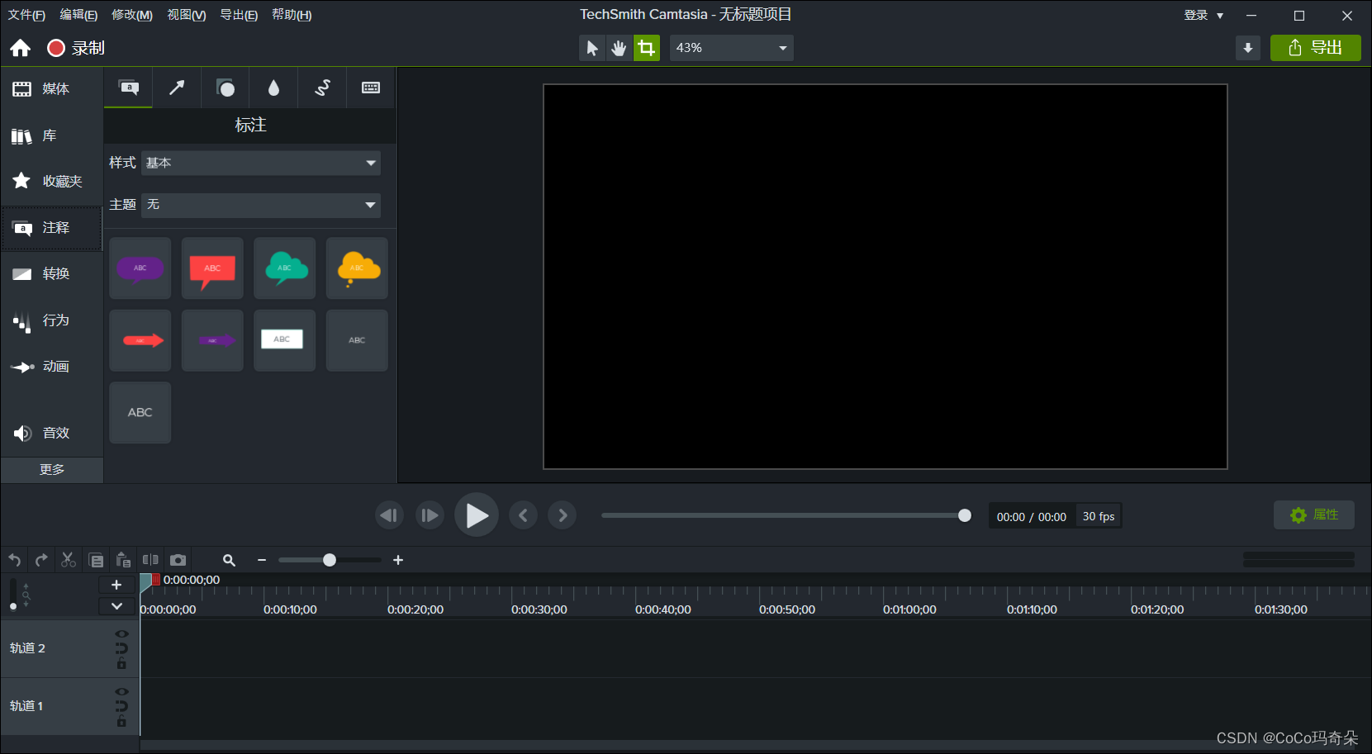The width and height of the screenshot is (1372, 754).
Task: Copy selection on the timeline toolbar
Action: [96, 560]
